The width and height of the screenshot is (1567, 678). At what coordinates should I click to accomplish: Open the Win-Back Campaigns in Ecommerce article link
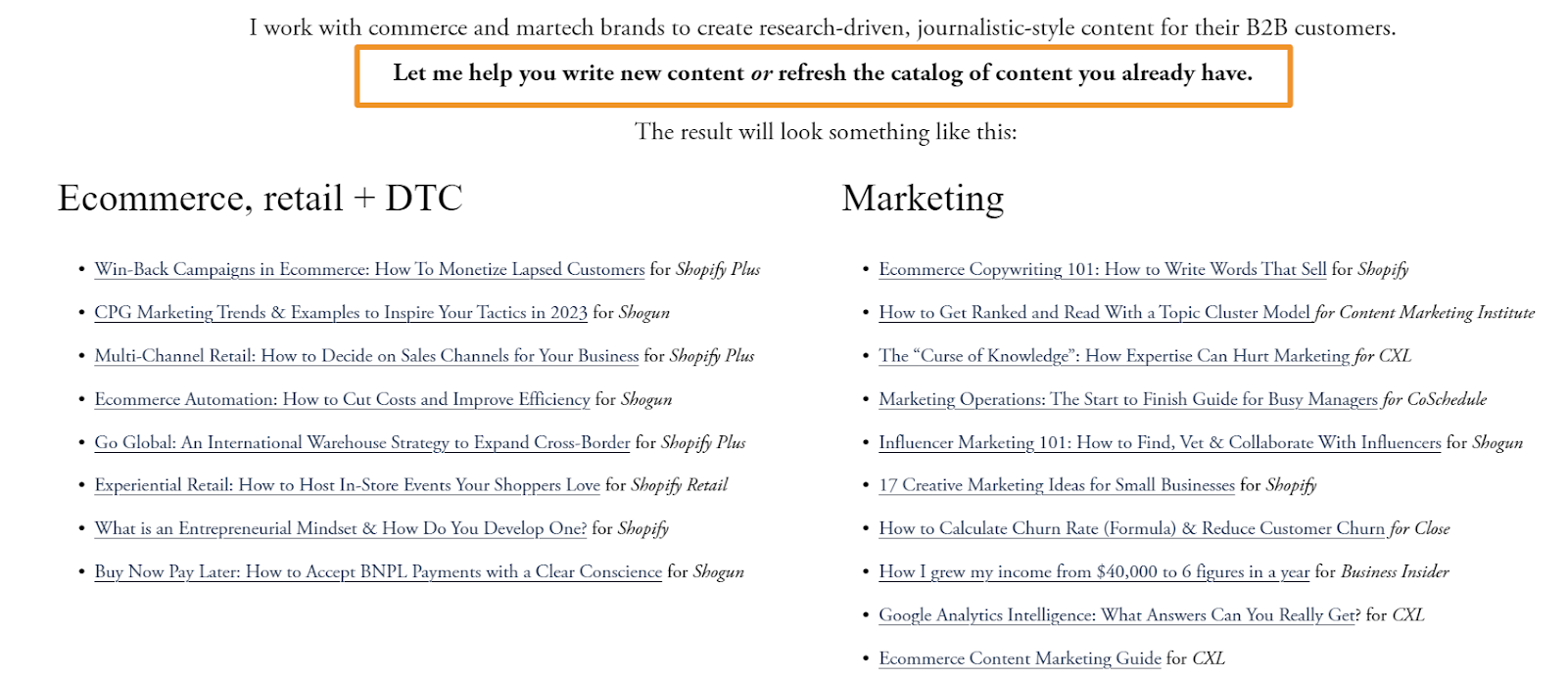(369, 269)
